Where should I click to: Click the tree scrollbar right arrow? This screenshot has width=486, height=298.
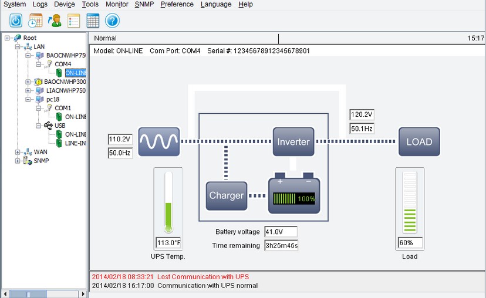pyautogui.click(x=82, y=294)
